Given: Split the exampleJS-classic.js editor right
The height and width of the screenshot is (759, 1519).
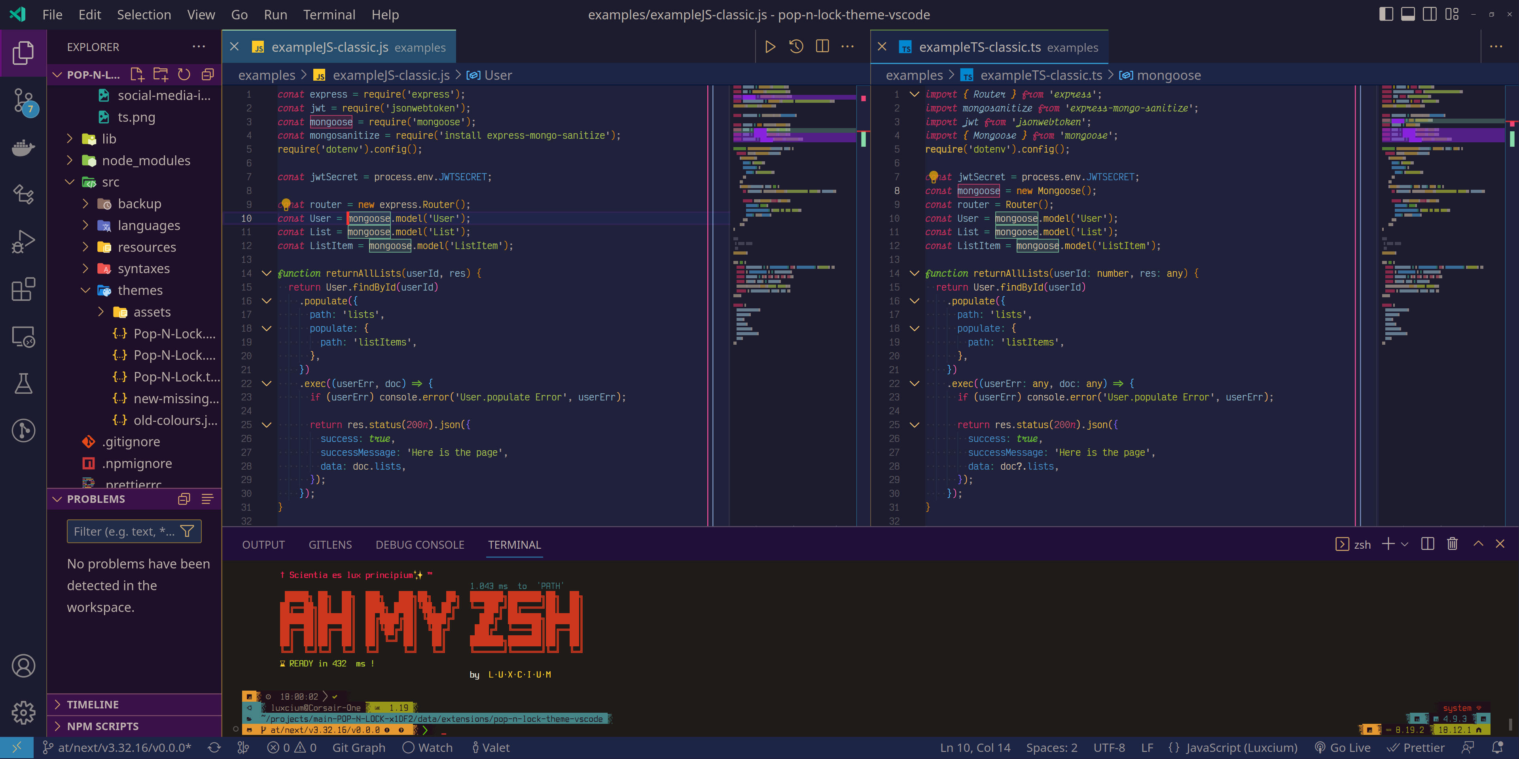Looking at the screenshot, I should click(x=822, y=47).
